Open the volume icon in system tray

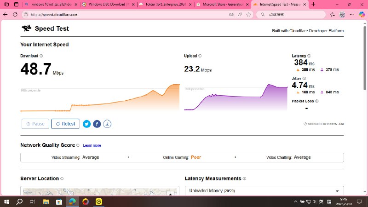315,201
